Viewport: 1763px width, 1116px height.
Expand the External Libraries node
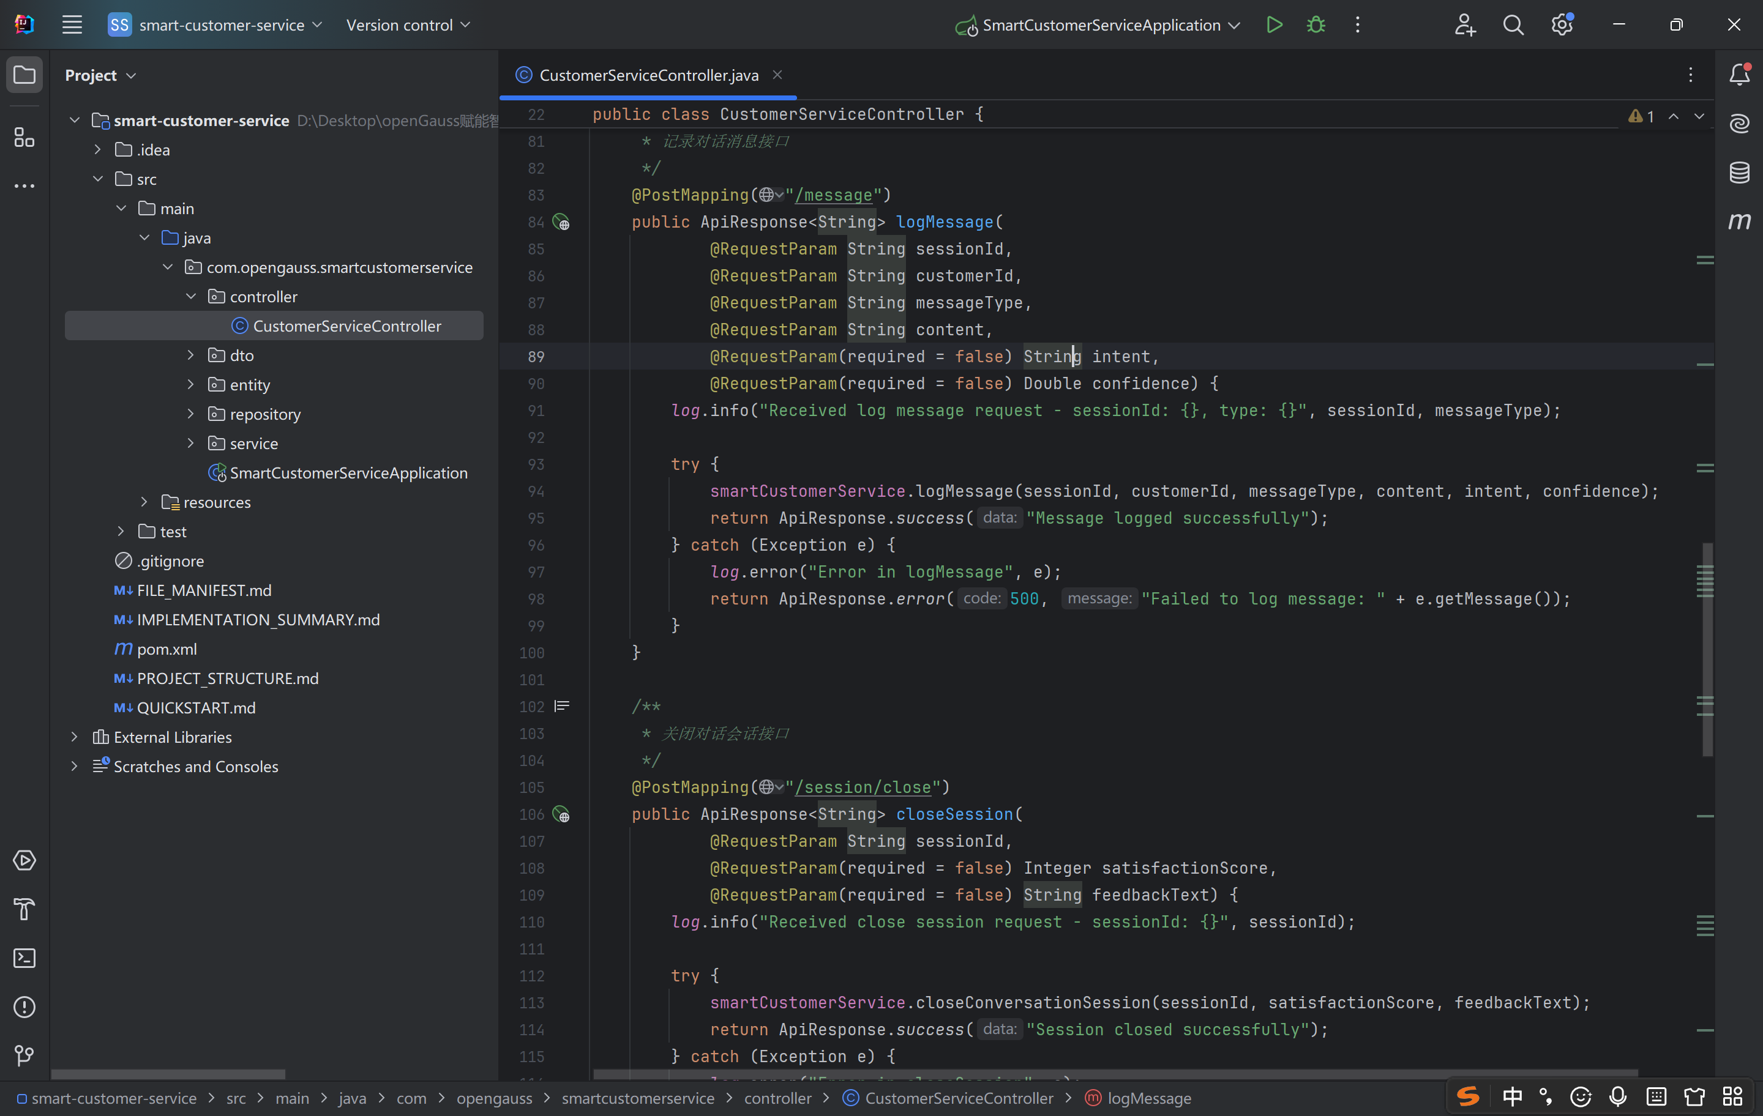click(74, 737)
